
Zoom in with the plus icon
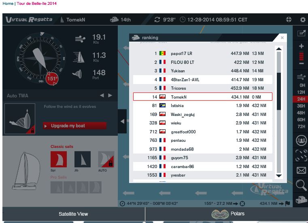pyautogui.click(x=301, y=46)
